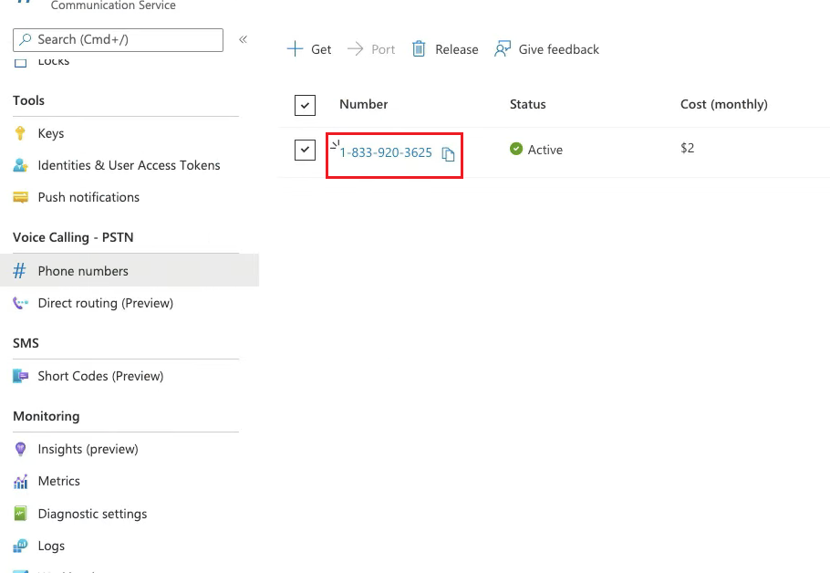The height and width of the screenshot is (573, 830).
Task: Open Push notifications settings
Action: (88, 197)
